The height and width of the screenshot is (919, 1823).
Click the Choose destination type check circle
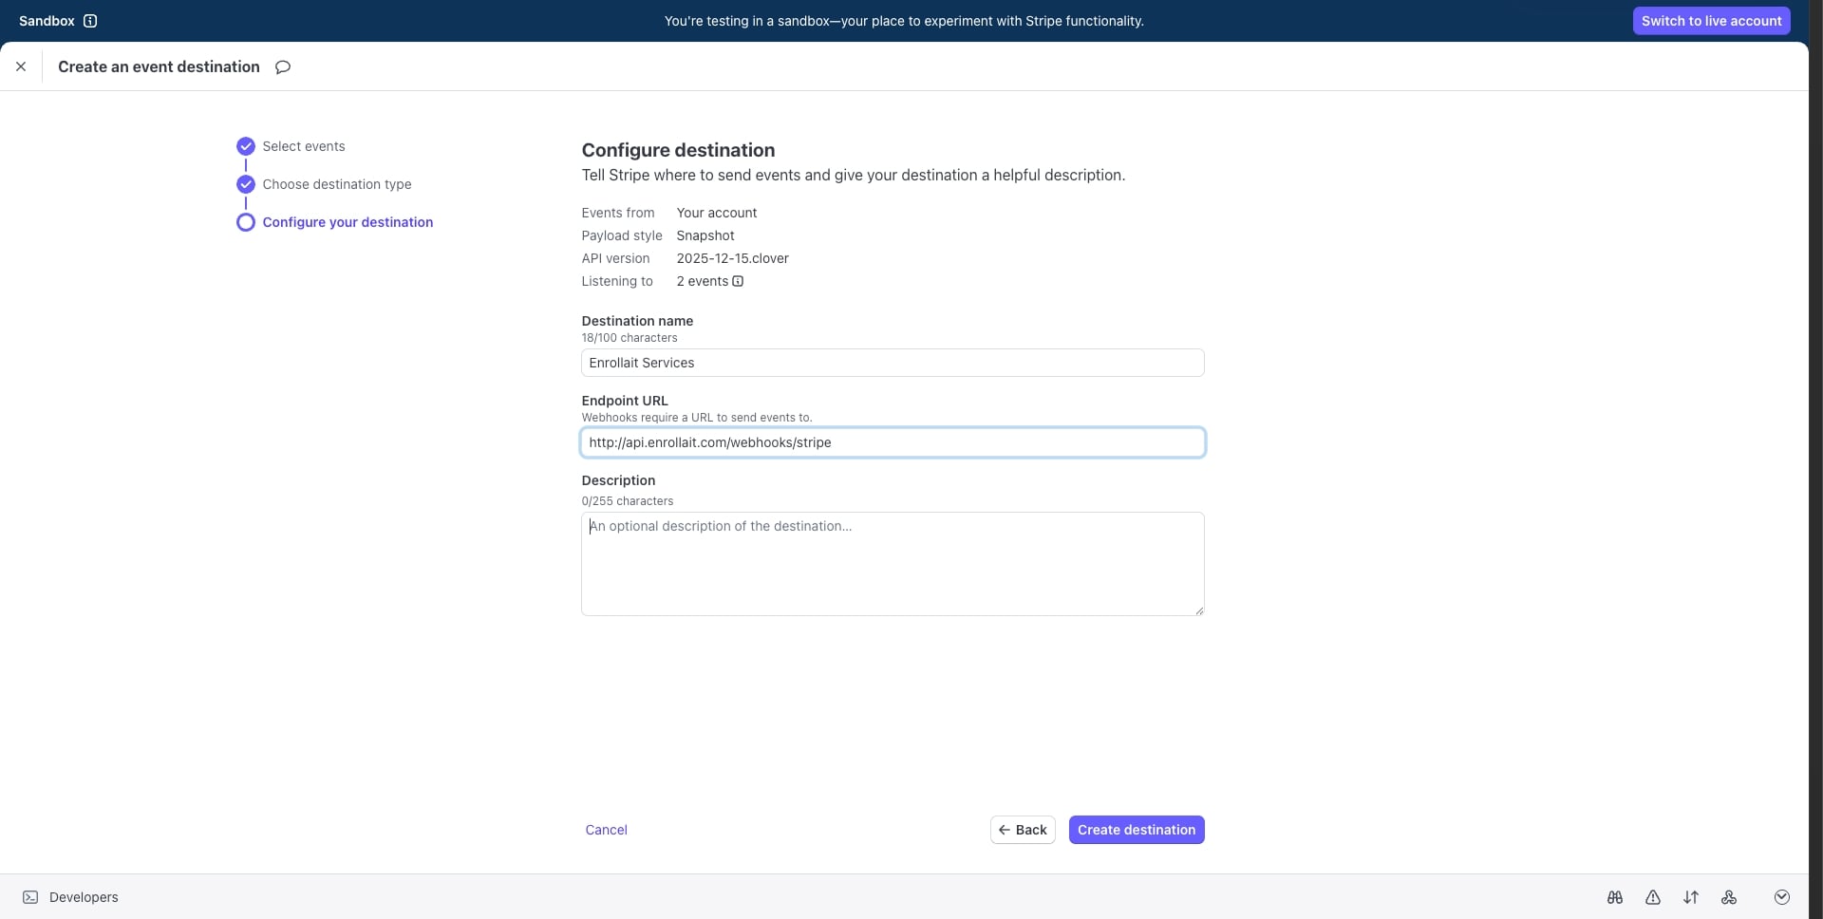pos(245,183)
